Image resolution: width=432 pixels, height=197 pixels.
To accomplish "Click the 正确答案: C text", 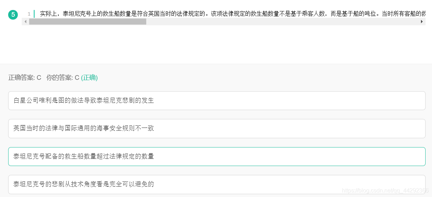I will click(25, 78).
